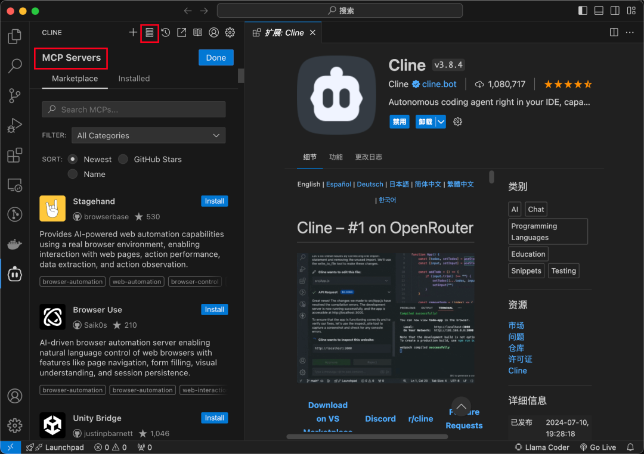
Task: Sort MCP servers by GitHub Stars
Action: (123, 159)
